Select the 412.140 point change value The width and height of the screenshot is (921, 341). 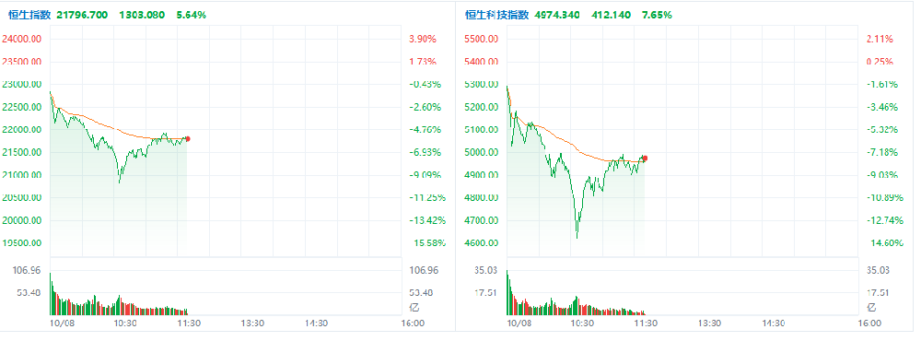[x=611, y=15]
